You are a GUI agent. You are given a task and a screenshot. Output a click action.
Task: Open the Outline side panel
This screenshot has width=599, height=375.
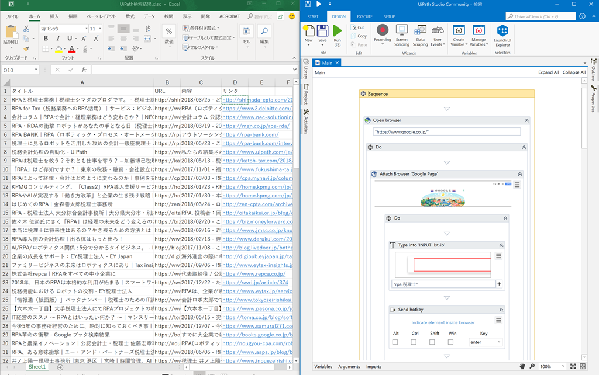coord(593,70)
